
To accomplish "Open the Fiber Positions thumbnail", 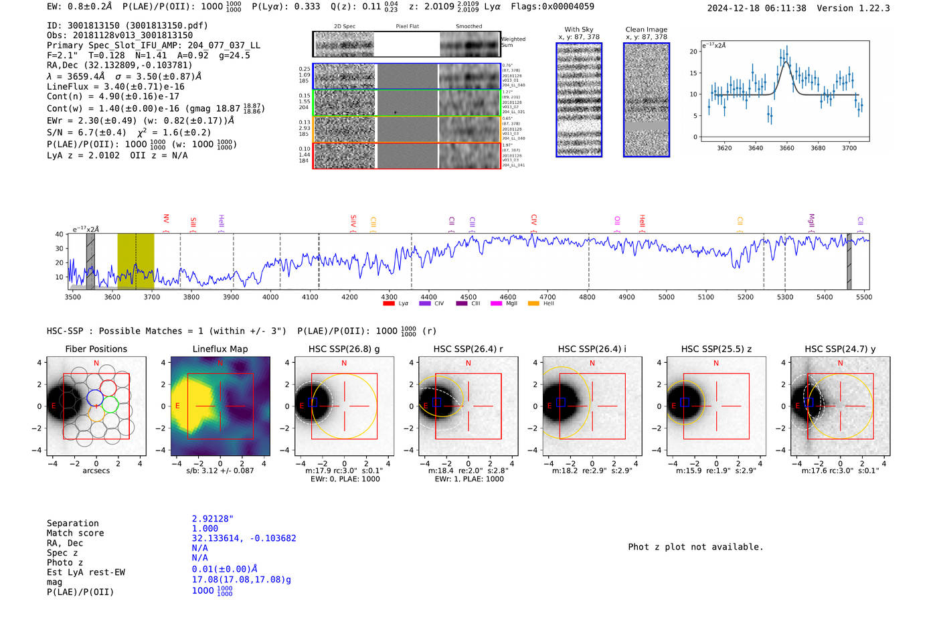I will pos(96,406).
